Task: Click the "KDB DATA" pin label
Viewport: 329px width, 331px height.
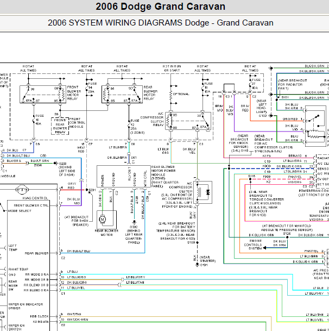Action: (x=41, y=322)
